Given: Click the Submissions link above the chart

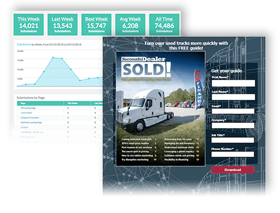Looking at the screenshot, I should [24, 45].
